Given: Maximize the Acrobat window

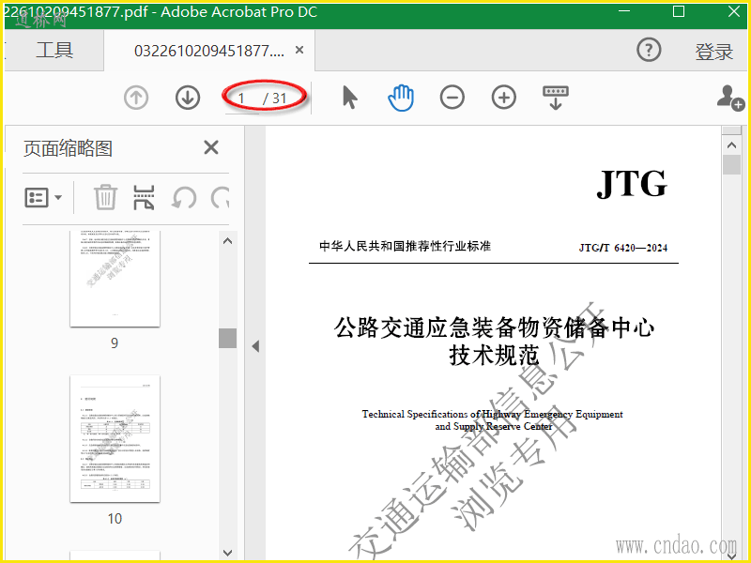Looking at the screenshot, I should click(679, 11).
